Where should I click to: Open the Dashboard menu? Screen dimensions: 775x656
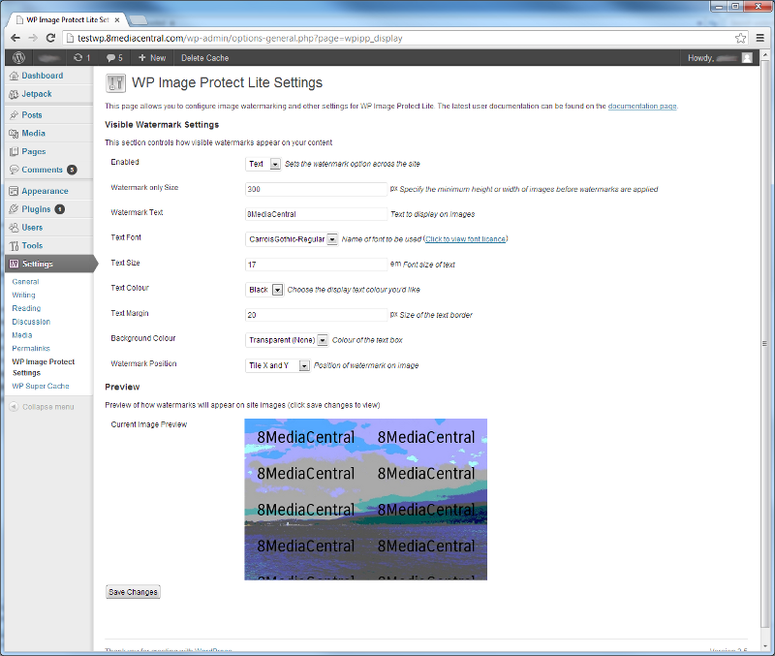click(42, 76)
